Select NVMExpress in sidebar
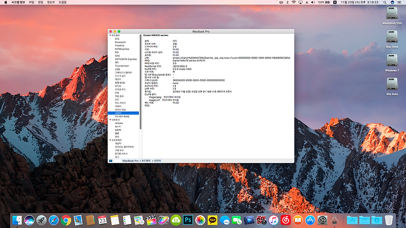This screenshot has height=228, width=406. [122, 49]
